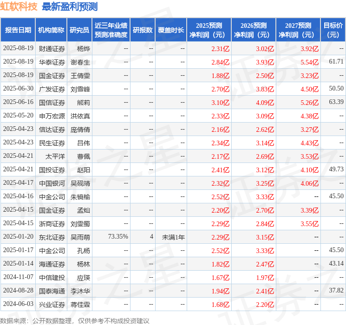
Task: Select 兴业证券 institution cell
Action: point(52,304)
